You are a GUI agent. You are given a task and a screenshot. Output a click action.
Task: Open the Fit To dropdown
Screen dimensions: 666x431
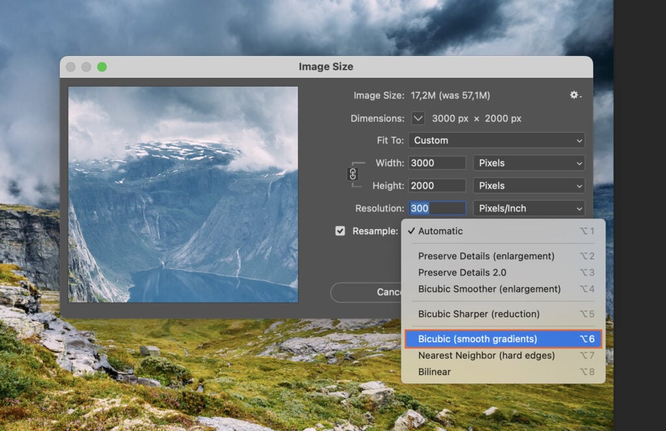(496, 140)
